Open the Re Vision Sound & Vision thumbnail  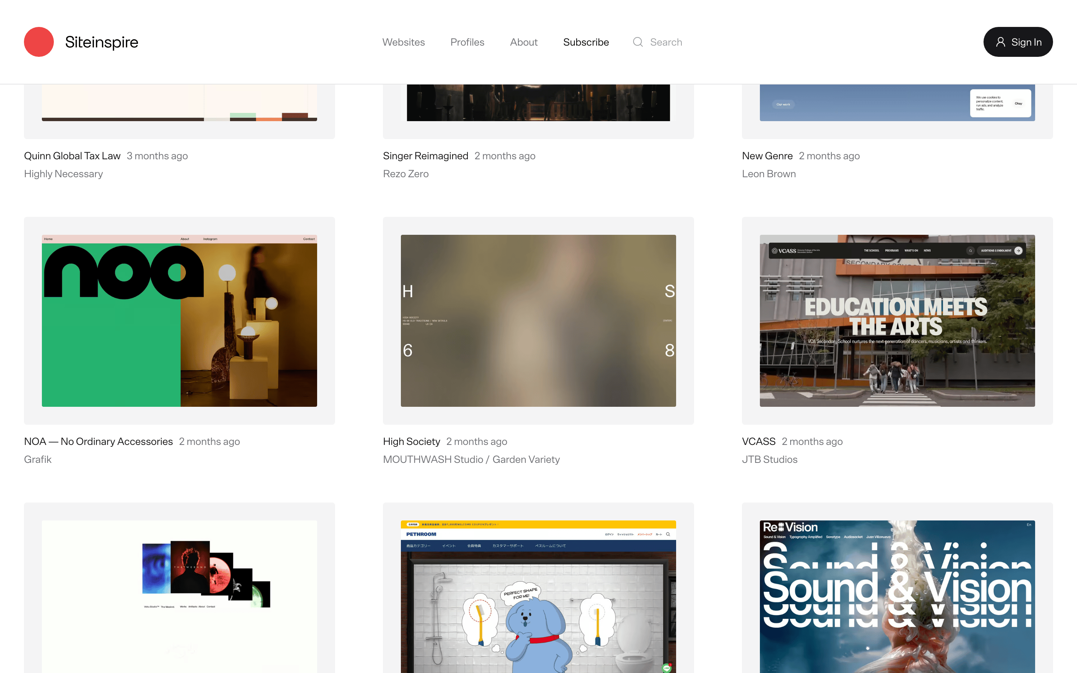tap(897, 596)
